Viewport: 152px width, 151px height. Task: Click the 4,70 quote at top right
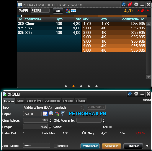(x=128, y=11)
